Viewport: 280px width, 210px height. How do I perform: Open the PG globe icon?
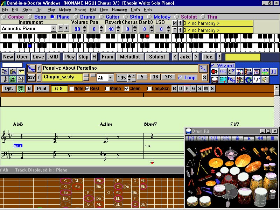coord(248,80)
